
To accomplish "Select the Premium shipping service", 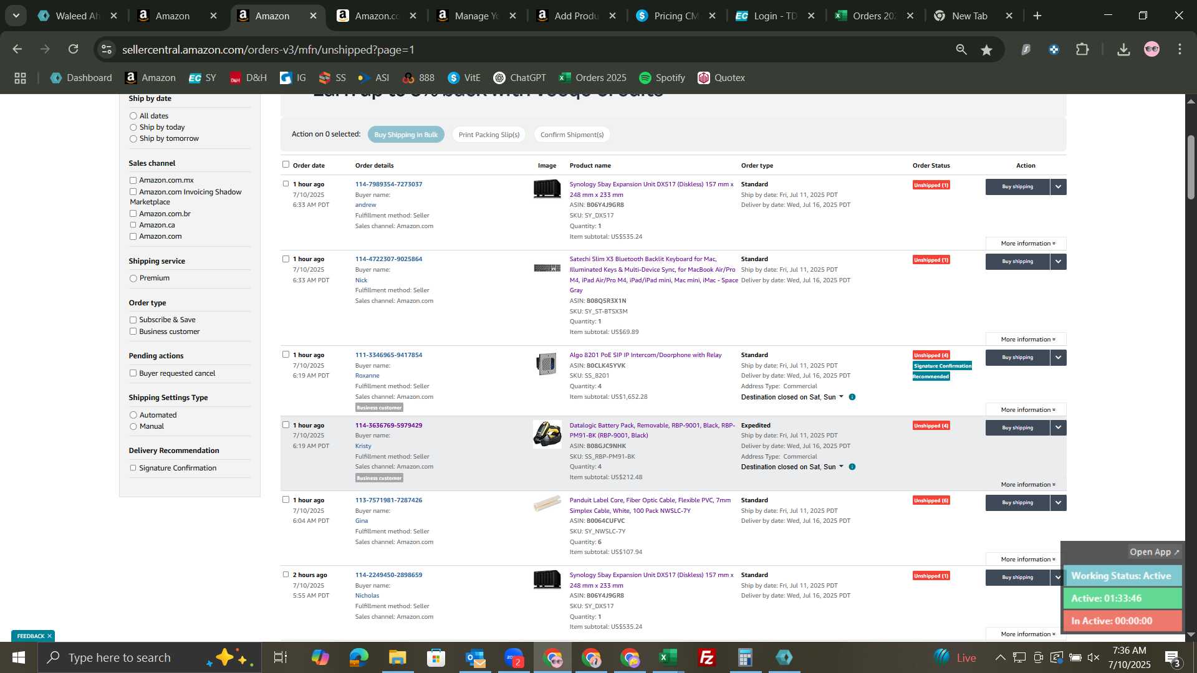I will click(133, 279).
